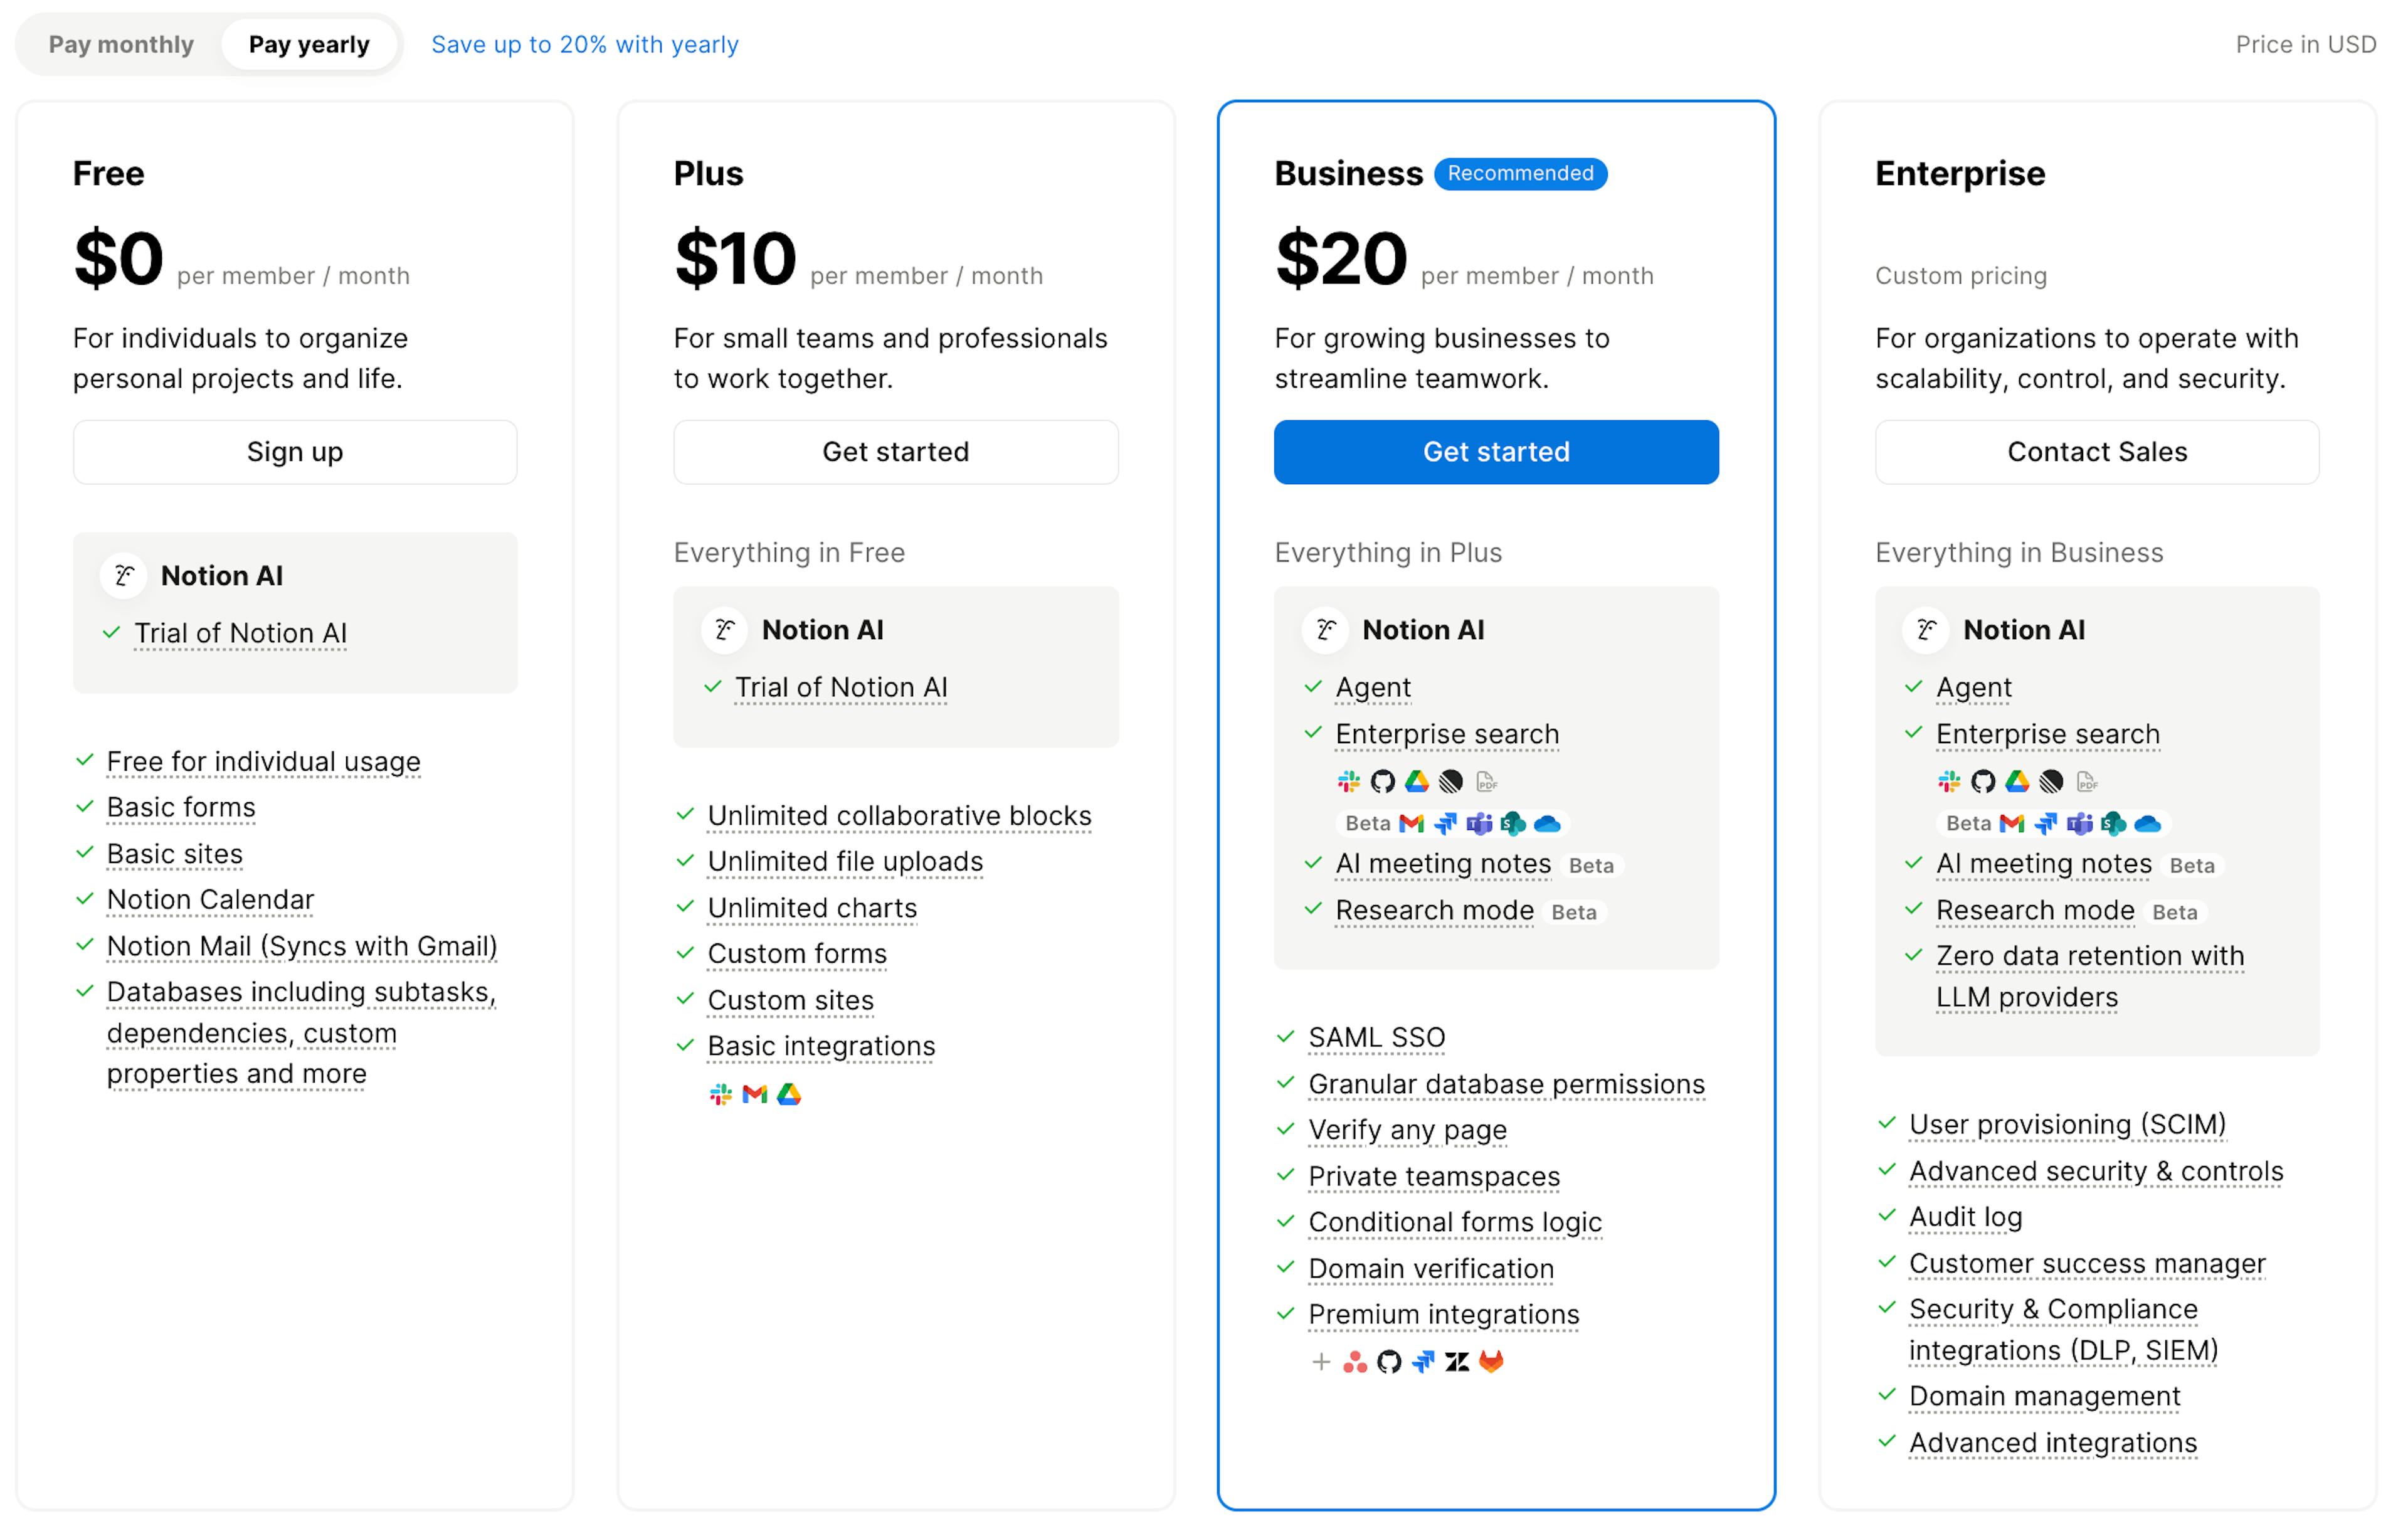This screenshot has width=2408, height=1536.
Task: Click the Slack icon under Enterprise search
Action: point(1348,781)
